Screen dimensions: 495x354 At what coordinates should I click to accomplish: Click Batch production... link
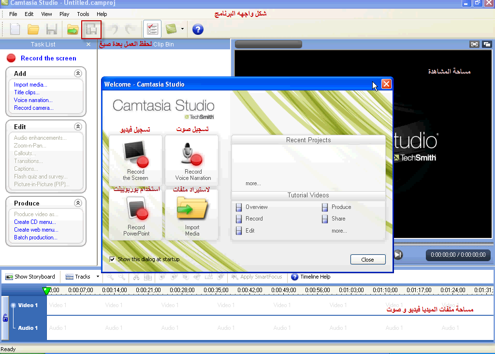(36, 237)
